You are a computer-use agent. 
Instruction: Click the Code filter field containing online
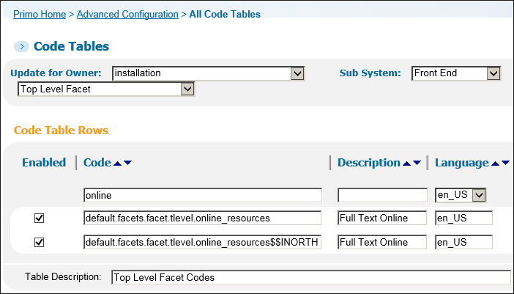click(203, 195)
